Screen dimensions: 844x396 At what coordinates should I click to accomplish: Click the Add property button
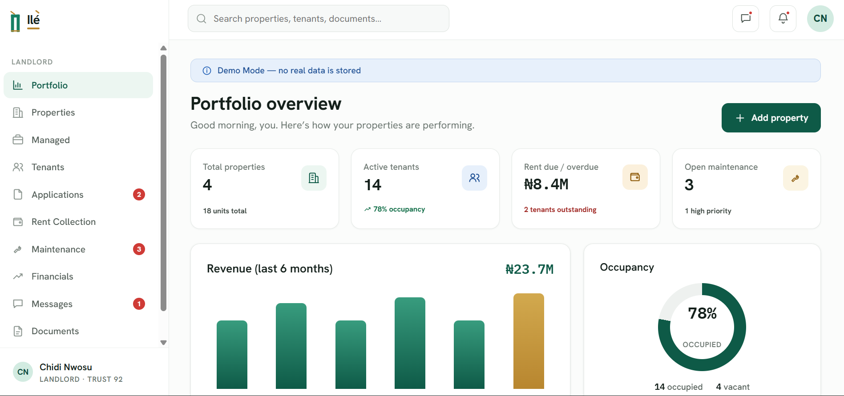(771, 118)
